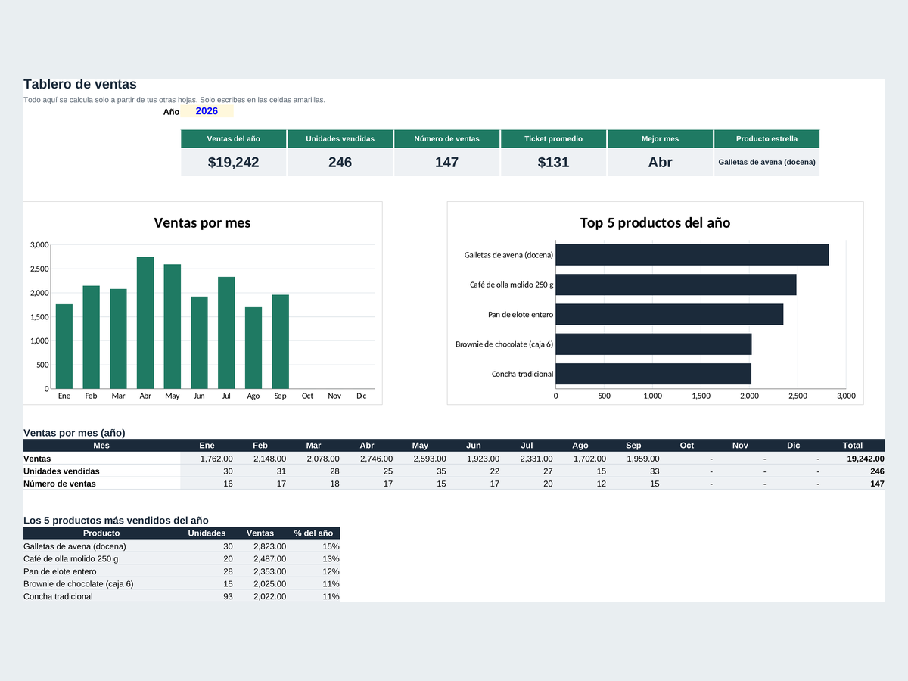
Task: Click the Café de olla molido bar
Action: (676, 285)
